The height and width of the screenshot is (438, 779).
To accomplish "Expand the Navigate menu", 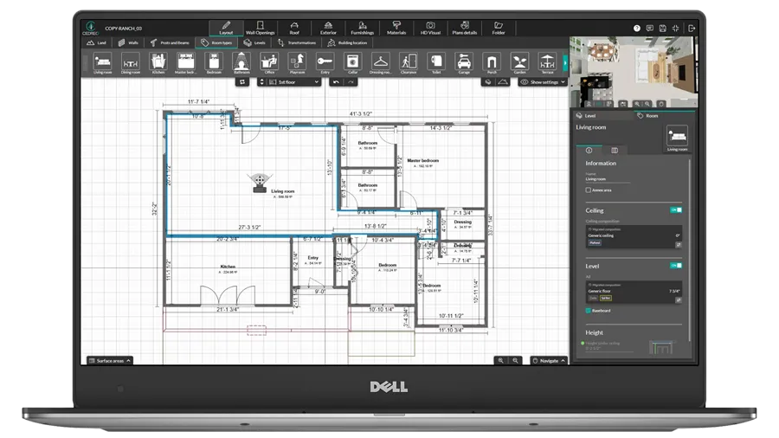I will (549, 361).
